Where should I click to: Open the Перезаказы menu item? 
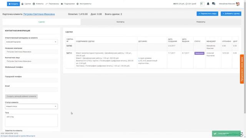54,4
